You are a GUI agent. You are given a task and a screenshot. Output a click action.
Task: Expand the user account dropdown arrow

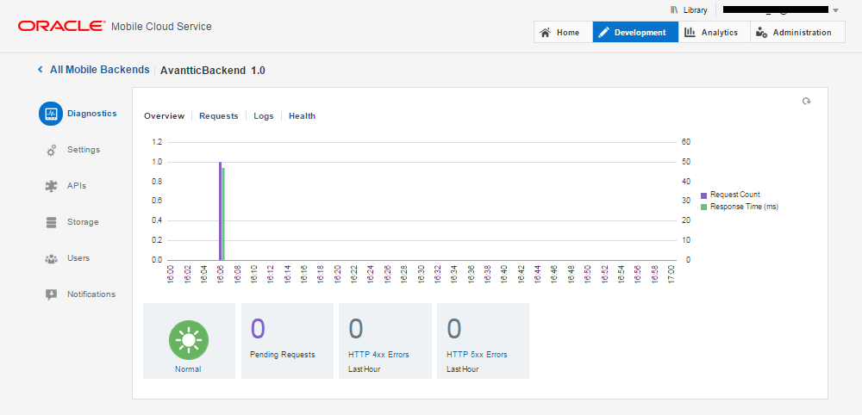coord(835,10)
